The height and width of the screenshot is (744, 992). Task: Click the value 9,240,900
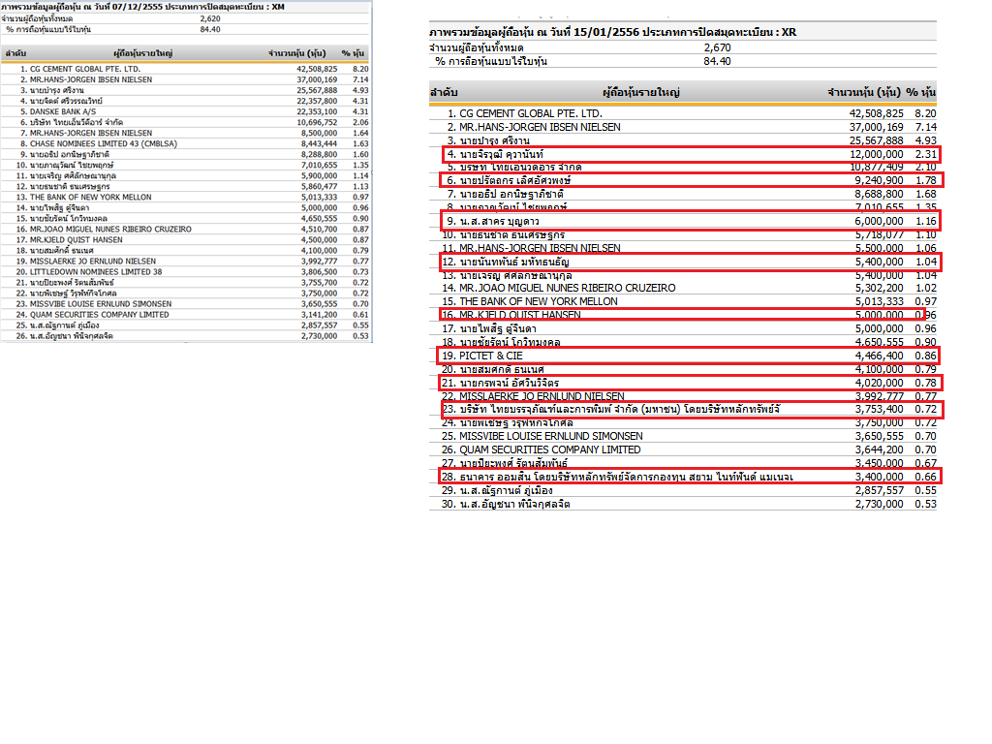879,180
